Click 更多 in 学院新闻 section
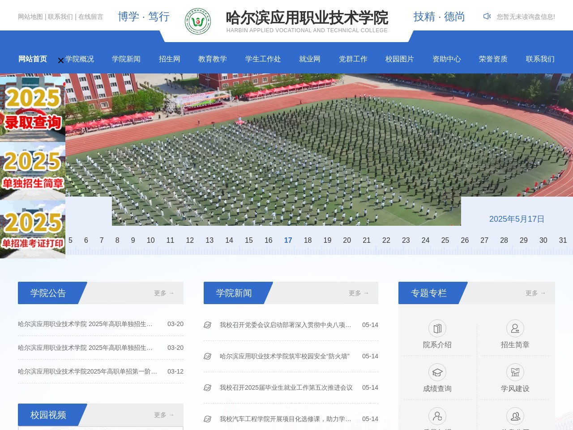This screenshot has height=430, width=573. pyautogui.click(x=359, y=293)
